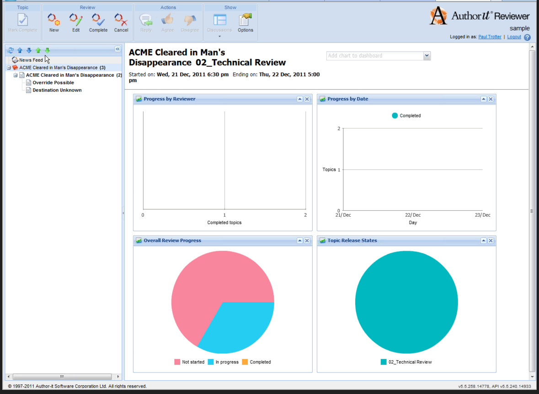Click the first blue up arrow in tree toolbar
Screen dimensions: 539x394
tap(20, 50)
